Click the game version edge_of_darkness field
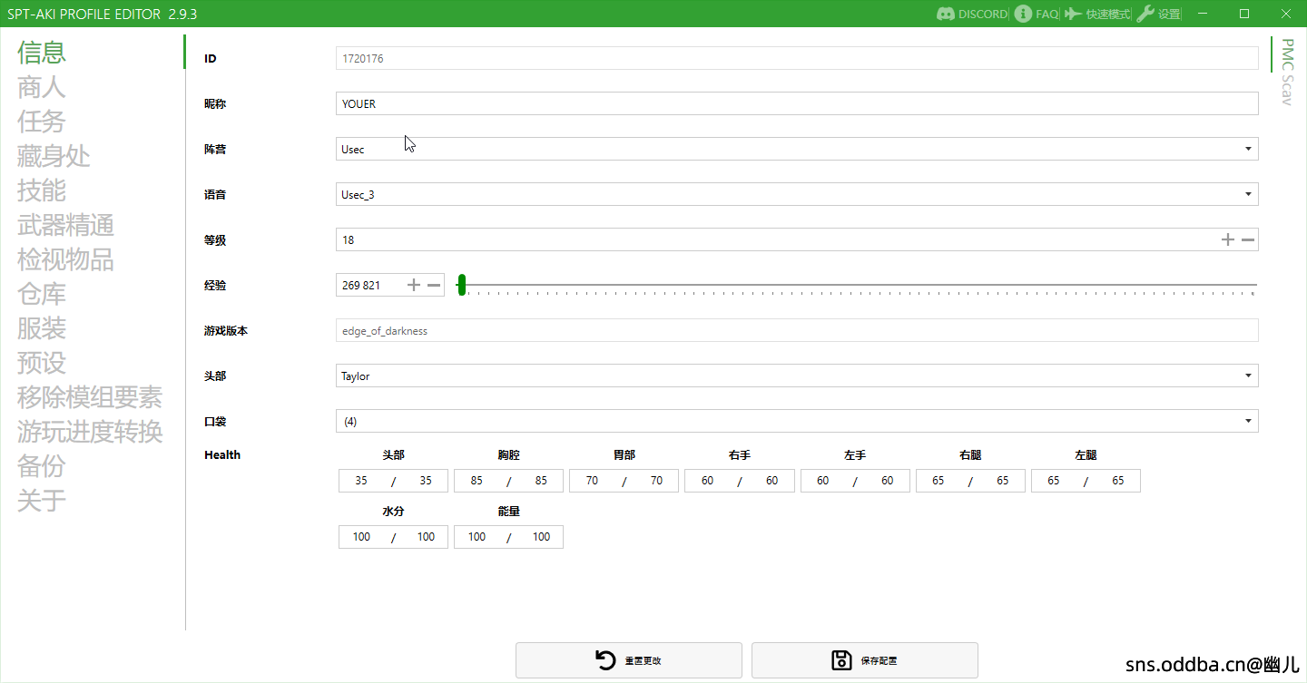The image size is (1307, 683). (797, 330)
